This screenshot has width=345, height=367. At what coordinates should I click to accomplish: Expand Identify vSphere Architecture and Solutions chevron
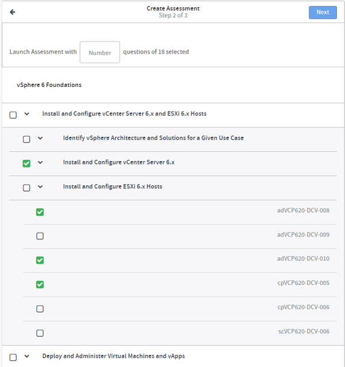[40, 138]
